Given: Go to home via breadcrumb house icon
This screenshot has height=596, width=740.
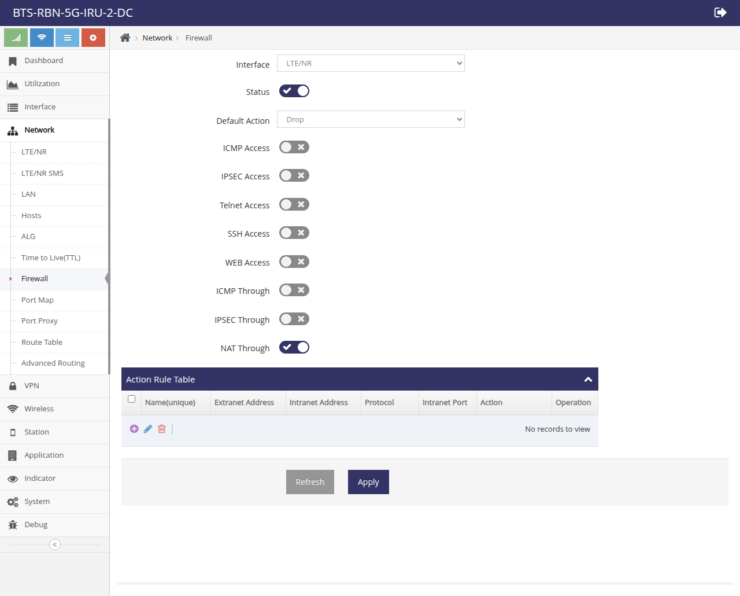Looking at the screenshot, I should (x=125, y=38).
